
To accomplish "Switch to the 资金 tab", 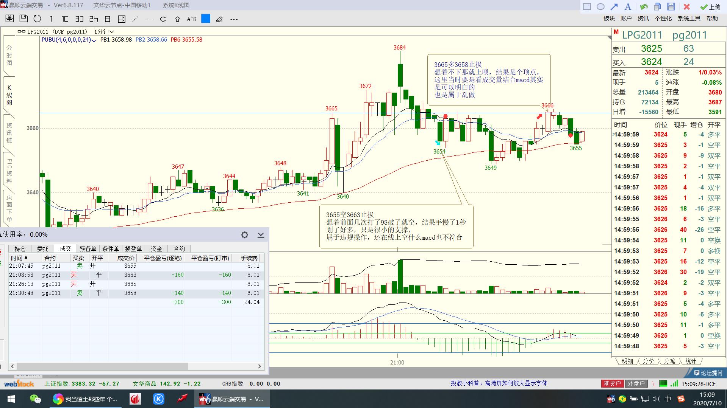I will pyautogui.click(x=156, y=249).
